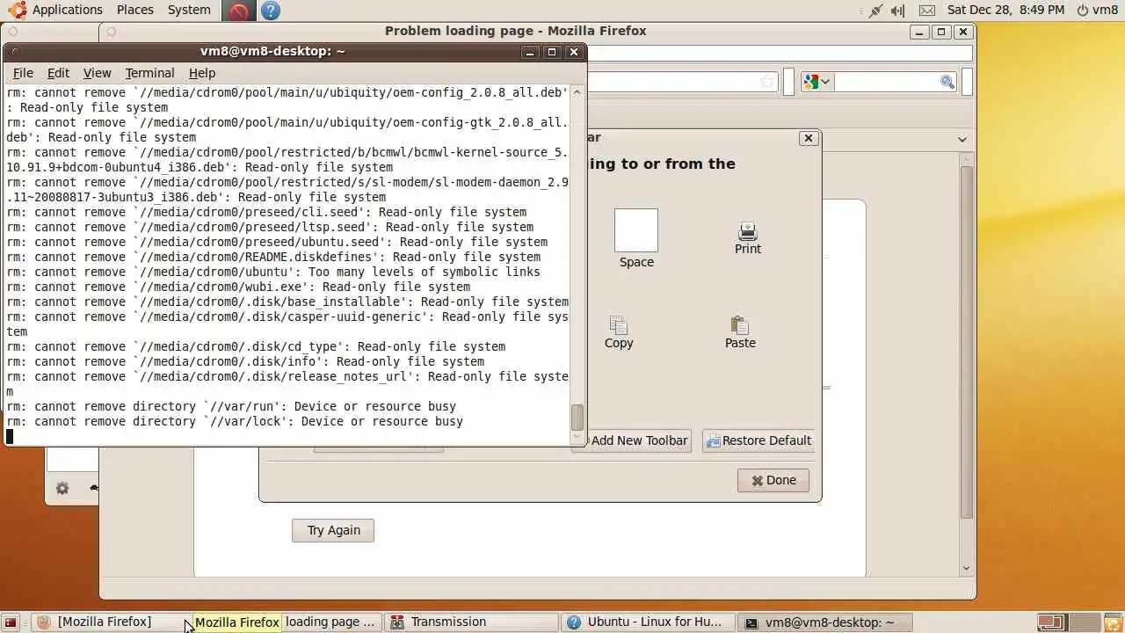The image size is (1125, 633).
Task: Open the Terminal menu in terminal
Action: point(149,73)
